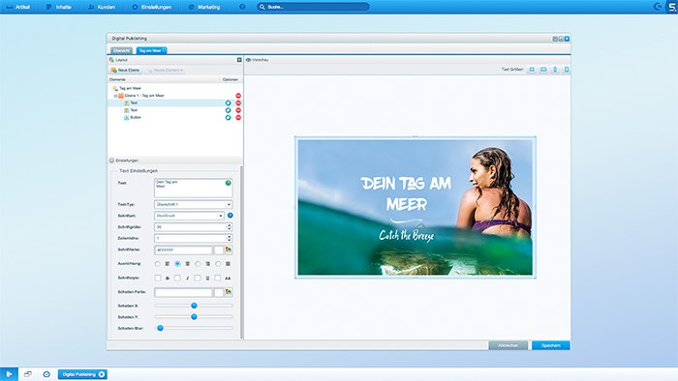The width and height of the screenshot is (678, 381).
Task: Open the color picker icon for Schatten Farbe
Action: click(229, 292)
